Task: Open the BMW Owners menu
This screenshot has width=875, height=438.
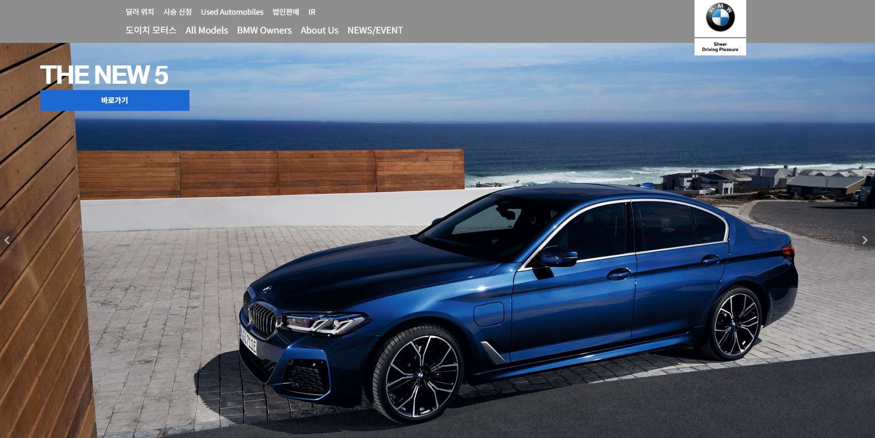Action: click(264, 30)
